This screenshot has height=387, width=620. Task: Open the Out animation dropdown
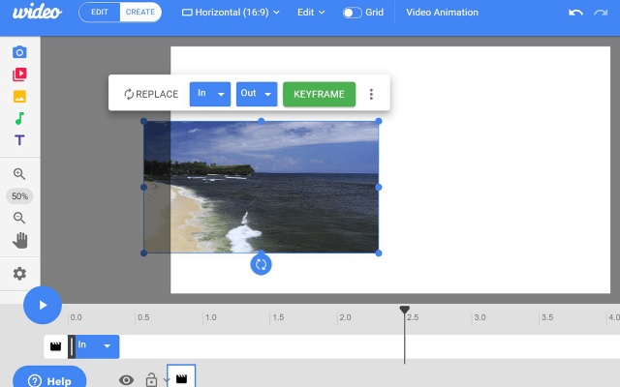257,94
